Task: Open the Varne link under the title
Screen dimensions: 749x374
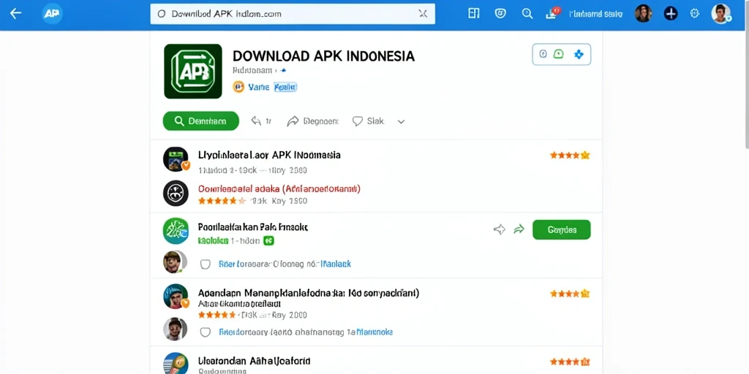Action: point(258,88)
